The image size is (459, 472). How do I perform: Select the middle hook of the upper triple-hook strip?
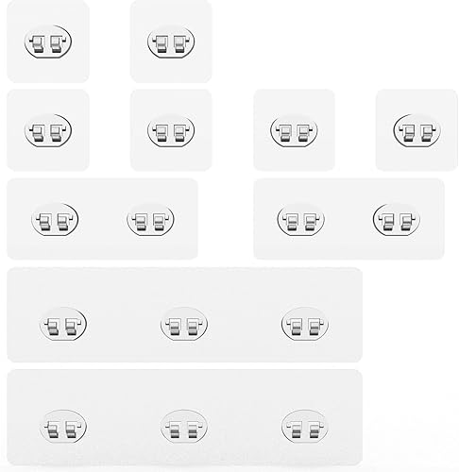[184, 324]
